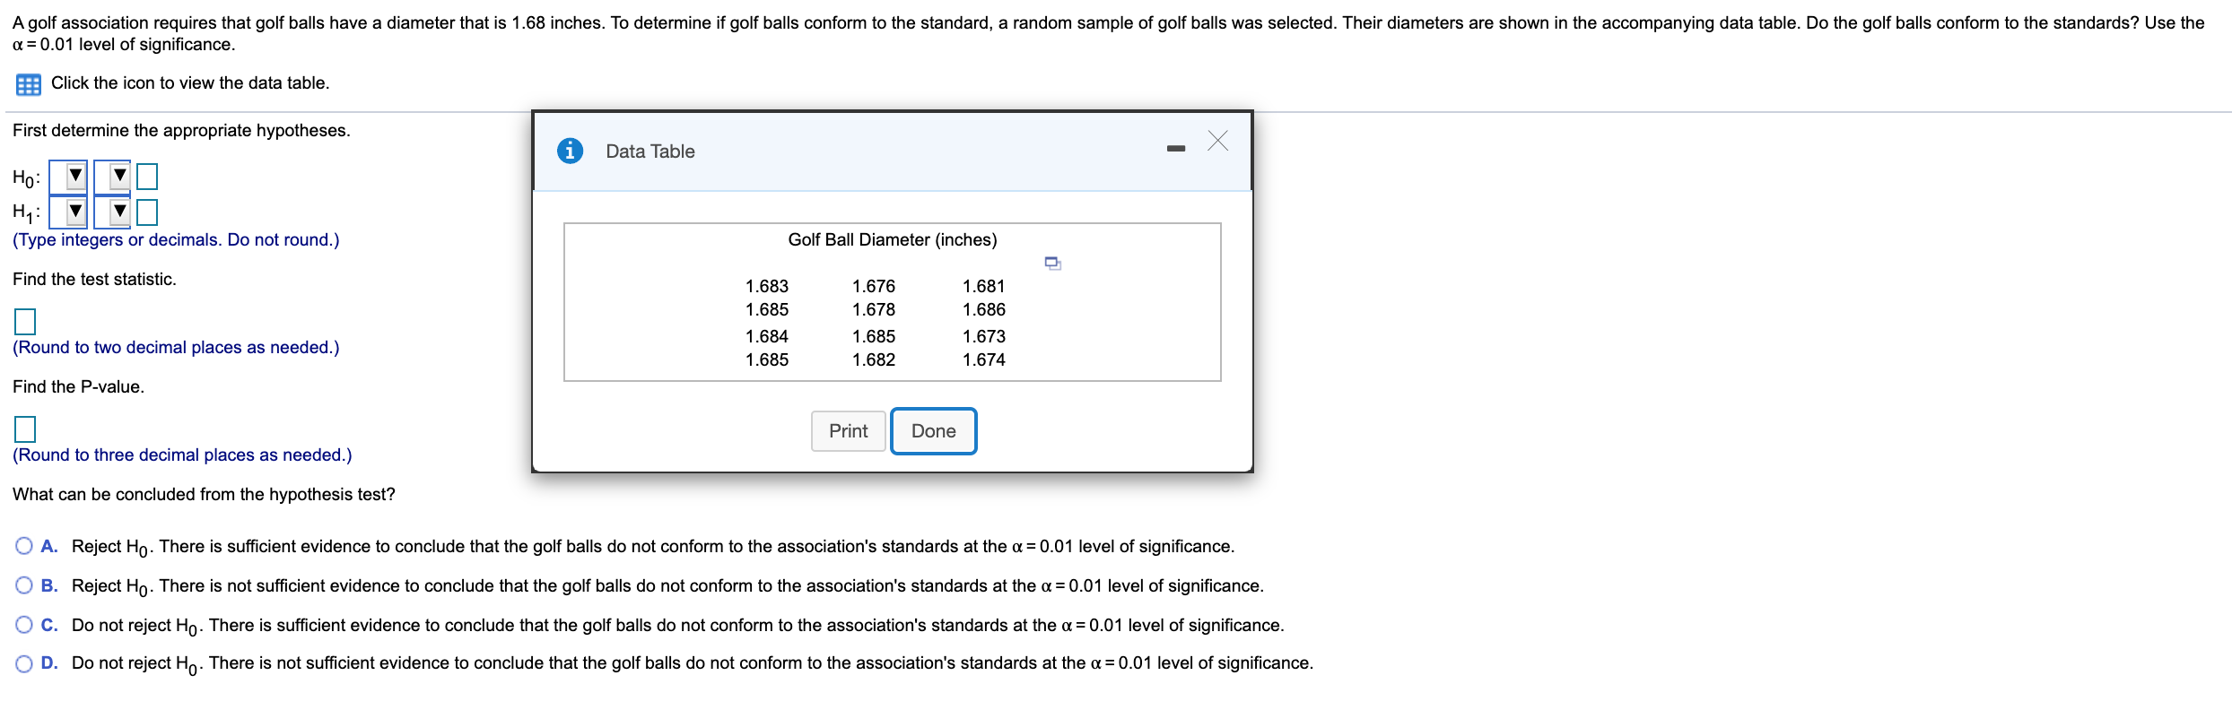Click the 'Golf Ball Diameter (inches)' header
Image resolution: width=2232 pixels, height=710 pixels.
[x=893, y=239]
